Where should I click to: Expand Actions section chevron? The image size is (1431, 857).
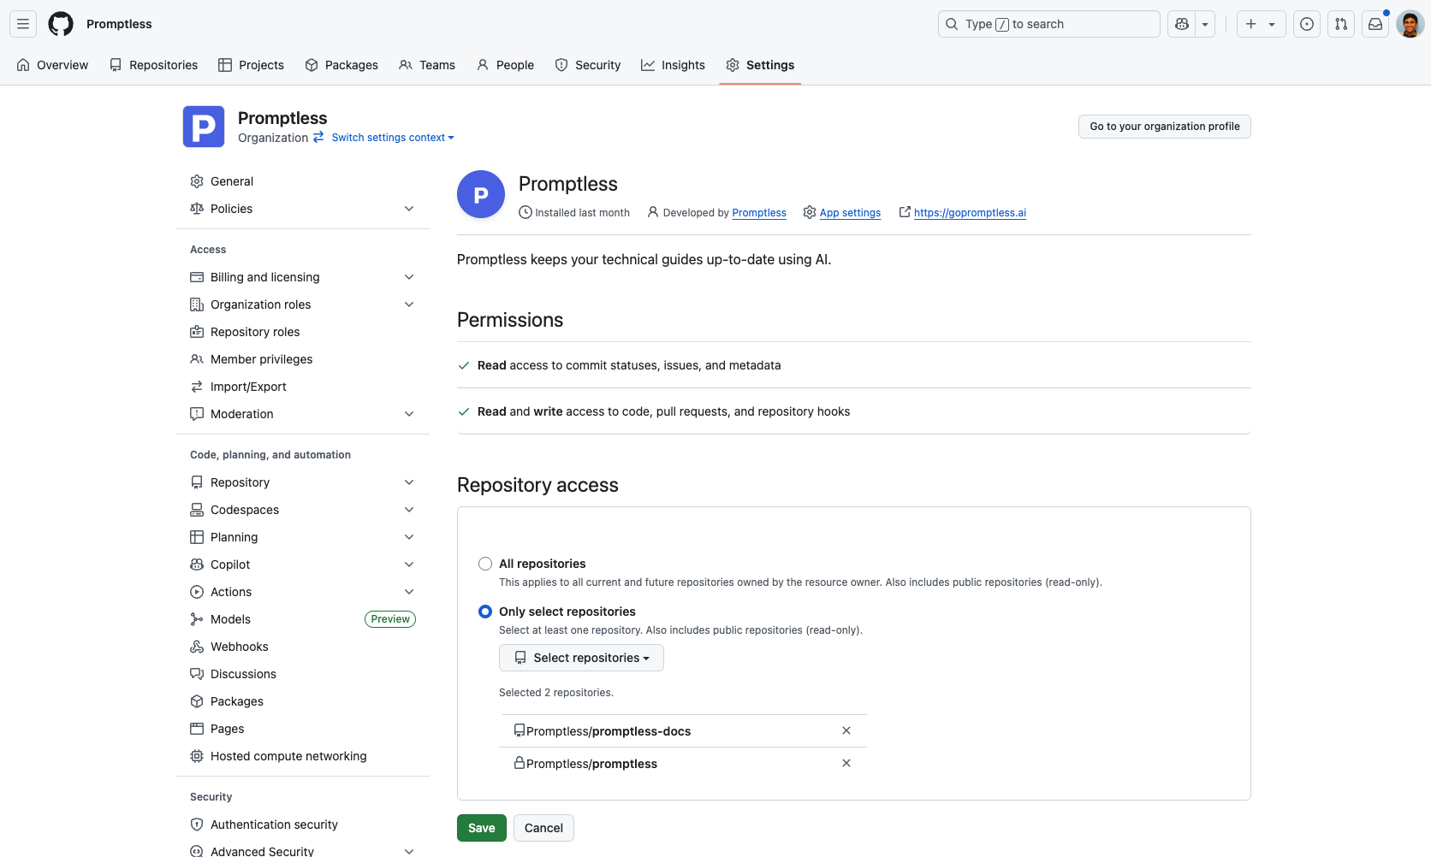click(x=409, y=592)
